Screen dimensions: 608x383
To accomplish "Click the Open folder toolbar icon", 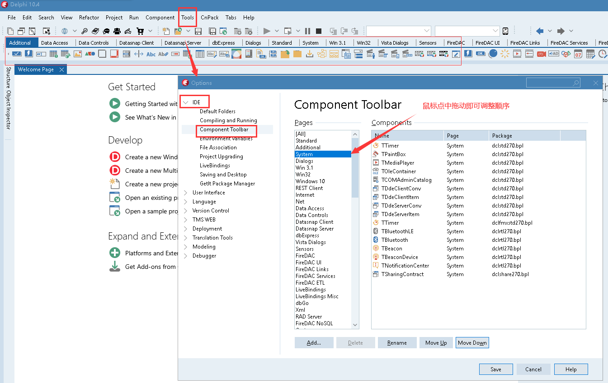I will [x=178, y=31].
